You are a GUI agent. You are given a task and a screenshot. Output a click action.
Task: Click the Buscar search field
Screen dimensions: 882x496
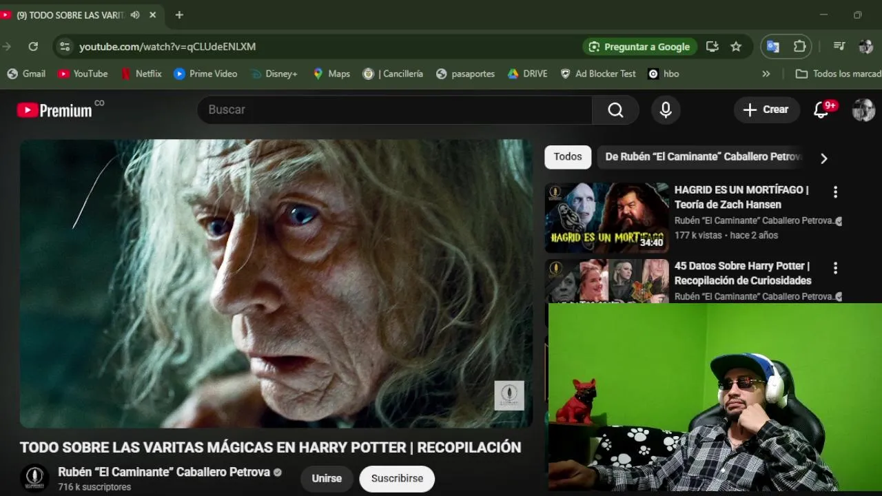point(394,110)
